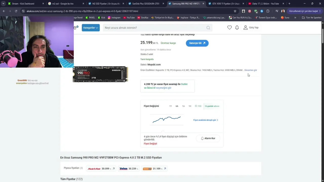Viewport: 324px width, 182px height.
Task: Select the 15G forecast range option
Action: pyautogui.click(x=198, y=106)
